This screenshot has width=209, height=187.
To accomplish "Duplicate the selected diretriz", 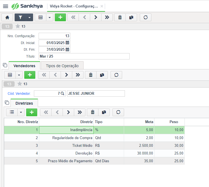I will [104, 112].
